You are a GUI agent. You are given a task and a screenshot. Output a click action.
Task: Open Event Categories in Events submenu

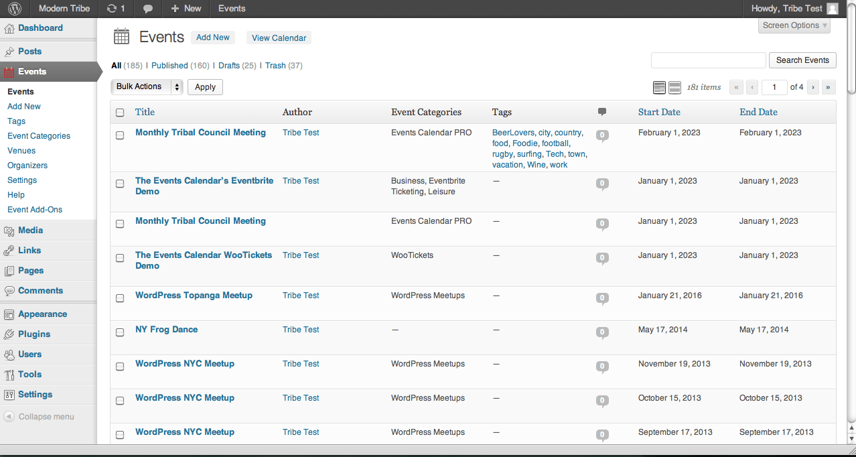39,136
